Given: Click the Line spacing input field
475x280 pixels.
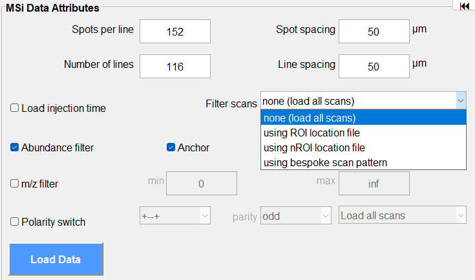Looking at the screenshot, I should pyautogui.click(x=374, y=66).
